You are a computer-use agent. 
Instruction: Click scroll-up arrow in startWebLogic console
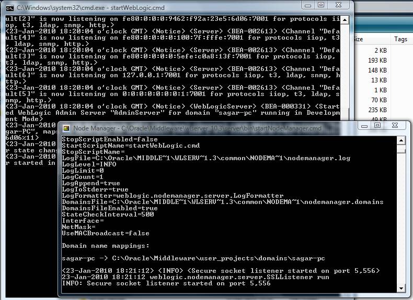point(345,20)
